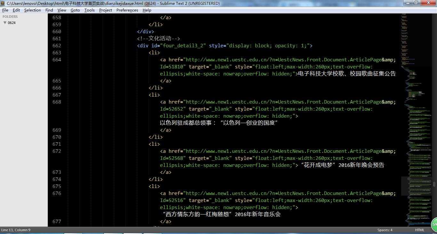Open the HTML syntax selector in status bar
The height and width of the screenshot is (234, 437).
tap(420, 230)
